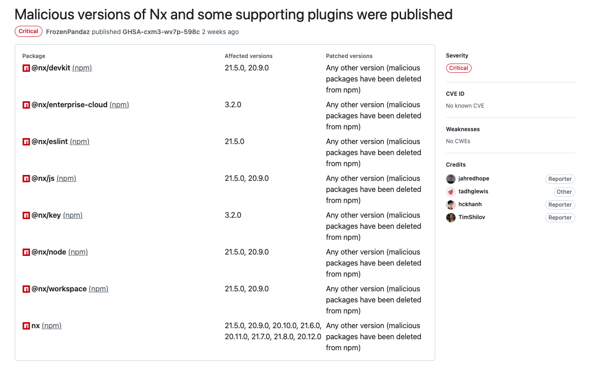
Task: Click the npm icon beside nx package
Action: tap(26, 326)
